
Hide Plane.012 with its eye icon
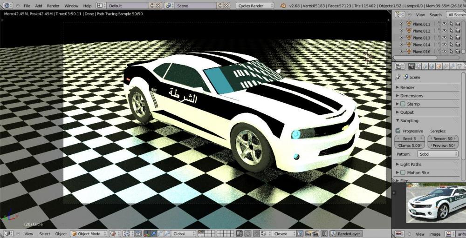444,31
